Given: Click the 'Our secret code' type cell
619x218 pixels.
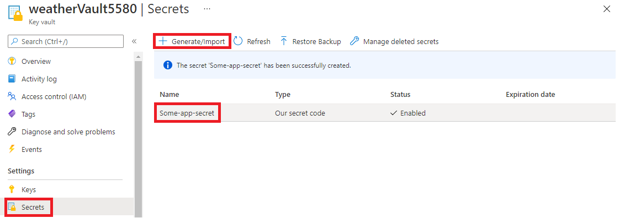Looking at the screenshot, I should click(300, 113).
